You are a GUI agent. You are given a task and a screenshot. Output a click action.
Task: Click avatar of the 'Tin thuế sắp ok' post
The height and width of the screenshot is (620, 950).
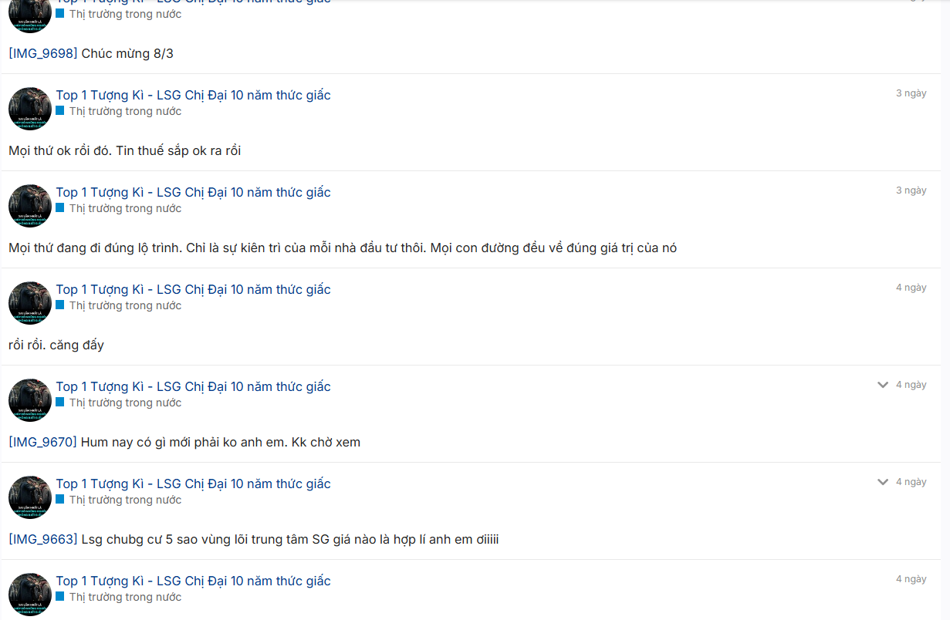pos(30,109)
